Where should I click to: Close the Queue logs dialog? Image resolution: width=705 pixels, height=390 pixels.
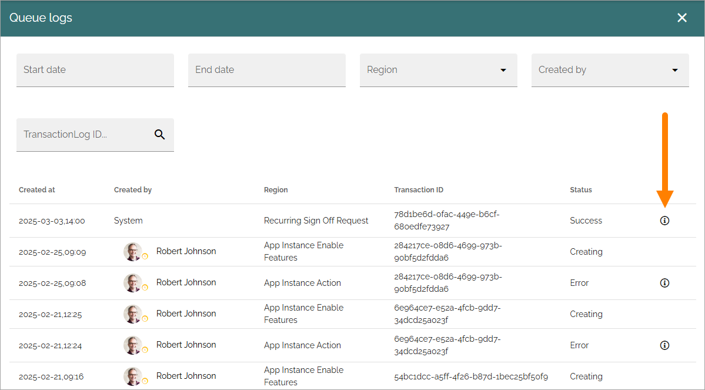click(682, 18)
